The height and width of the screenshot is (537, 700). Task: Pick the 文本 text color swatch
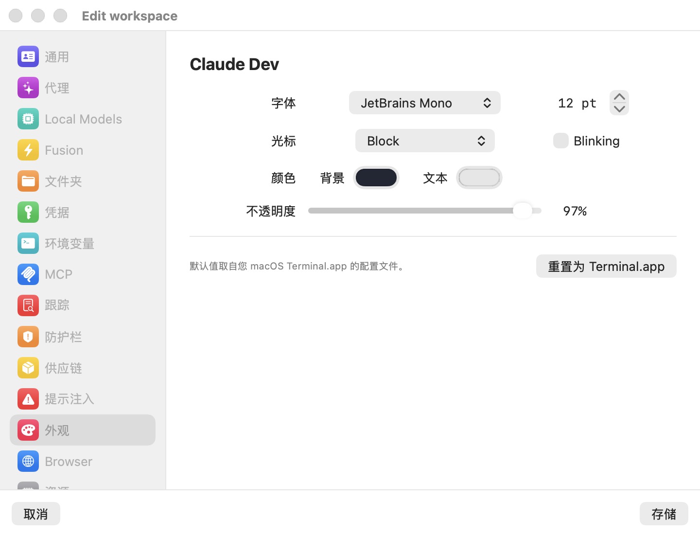pyautogui.click(x=479, y=178)
